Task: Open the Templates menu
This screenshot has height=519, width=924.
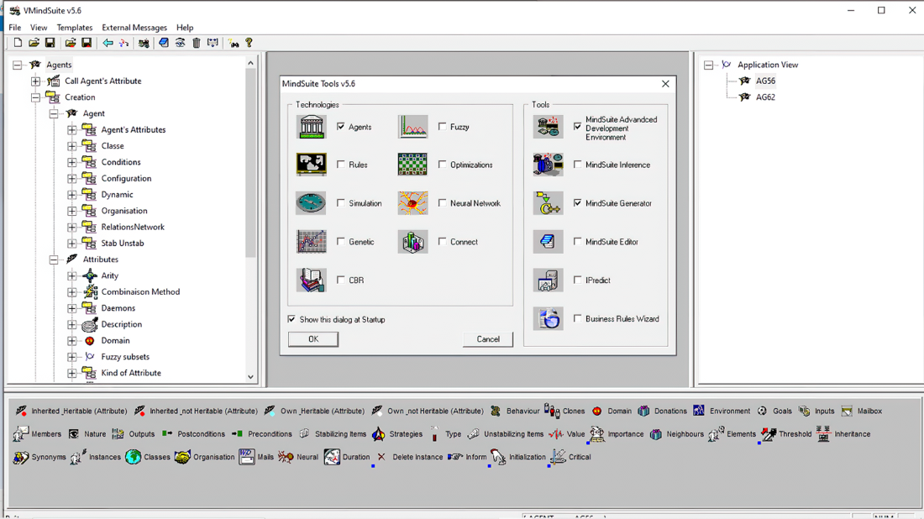Action: click(x=74, y=28)
